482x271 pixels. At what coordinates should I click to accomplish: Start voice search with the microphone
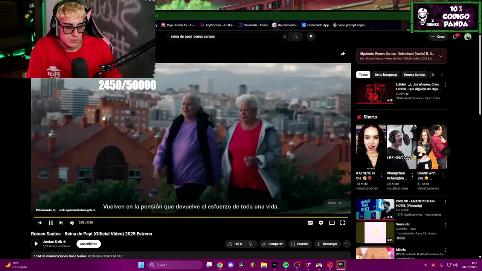(x=311, y=37)
